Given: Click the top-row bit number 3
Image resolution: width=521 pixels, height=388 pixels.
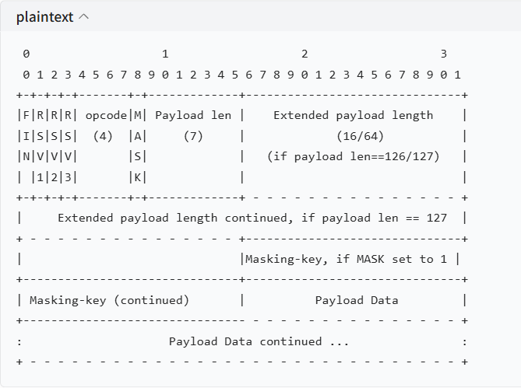Looking at the screenshot, I should coord(444,54).
